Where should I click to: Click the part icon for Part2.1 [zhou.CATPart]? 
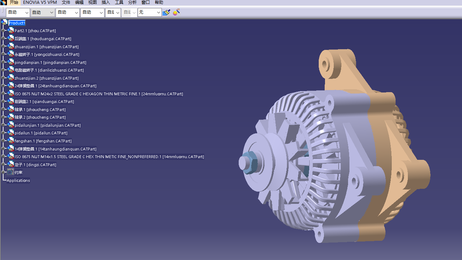pyautogui.click(x=11, y=31)
